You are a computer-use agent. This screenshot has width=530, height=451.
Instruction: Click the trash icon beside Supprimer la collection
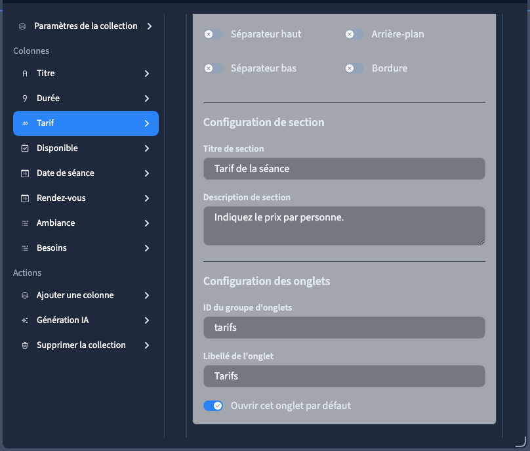pos(25,345)
